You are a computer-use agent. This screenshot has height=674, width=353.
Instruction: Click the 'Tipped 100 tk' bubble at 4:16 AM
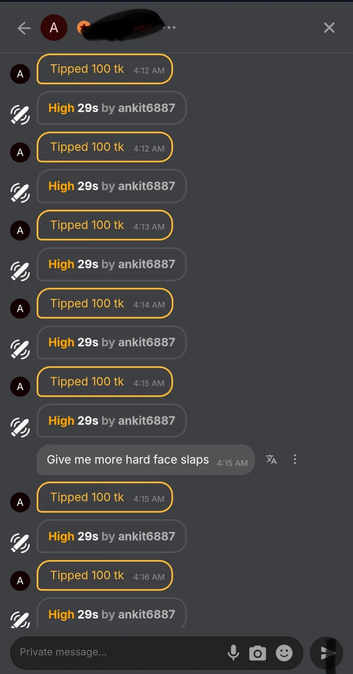(x=105, y=576)
